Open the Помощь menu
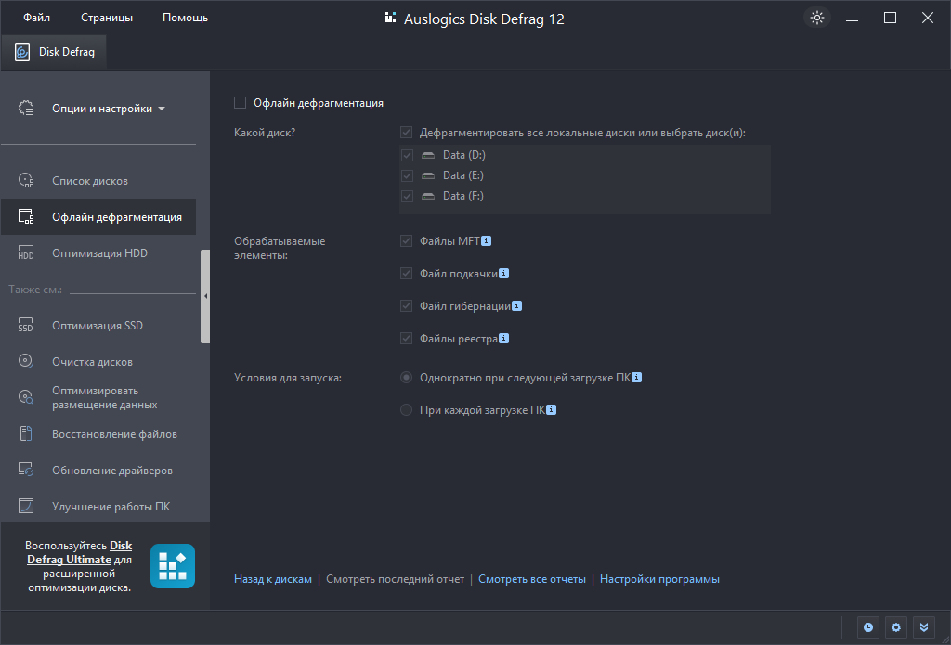The image size is (951, 645). [x=185, y=18]
